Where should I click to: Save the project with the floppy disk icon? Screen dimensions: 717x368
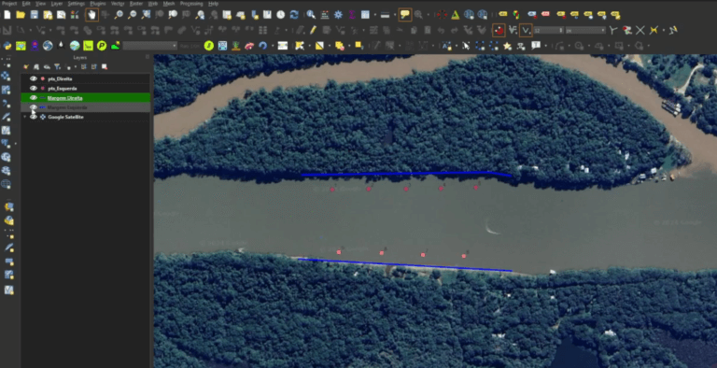tap(35, 15)
